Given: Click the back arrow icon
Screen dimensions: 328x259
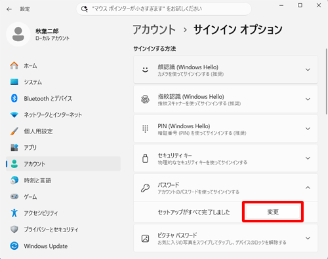Looking at the screenshot, I should pos(9,9).
